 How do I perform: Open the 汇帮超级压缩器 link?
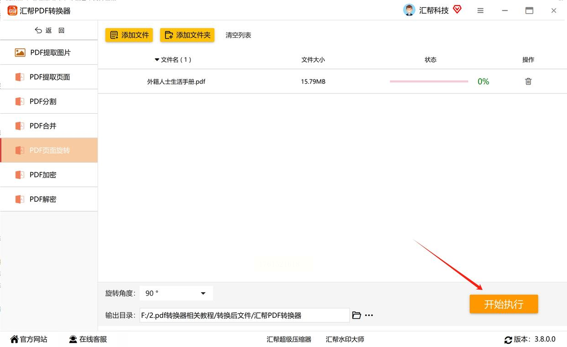(x=289, y=339)
